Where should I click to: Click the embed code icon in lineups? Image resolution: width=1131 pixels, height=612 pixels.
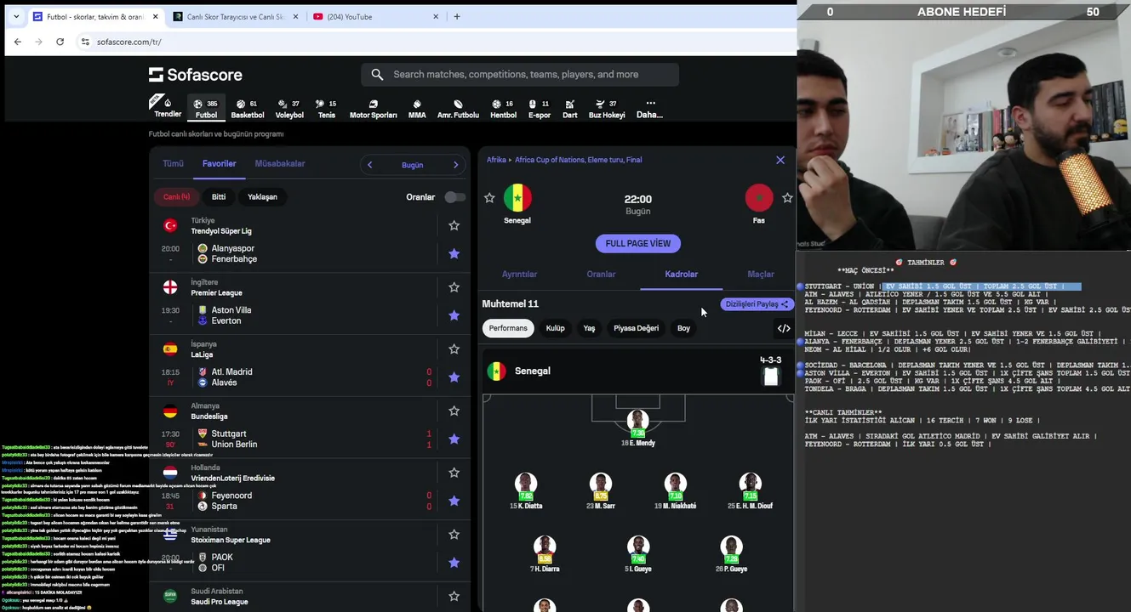click(784, 328)
